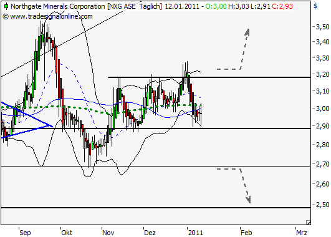Click the green opening price O:3,00

pos(216,6)
